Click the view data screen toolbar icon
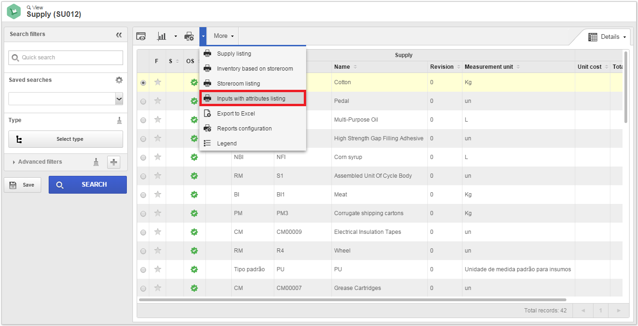Image resolution: width=638 pixels, height=326 pixels. click(141, 36)
